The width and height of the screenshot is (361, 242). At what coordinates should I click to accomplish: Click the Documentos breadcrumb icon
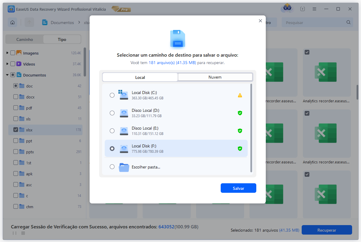(45, 23)
